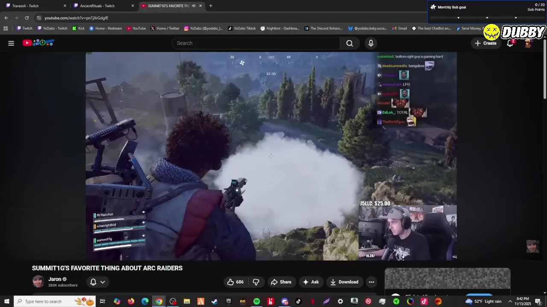Open Nightbot - Dashboard bookmark
Screen dimensions: 547x307
pyautogui.click(x=280, y=29)
